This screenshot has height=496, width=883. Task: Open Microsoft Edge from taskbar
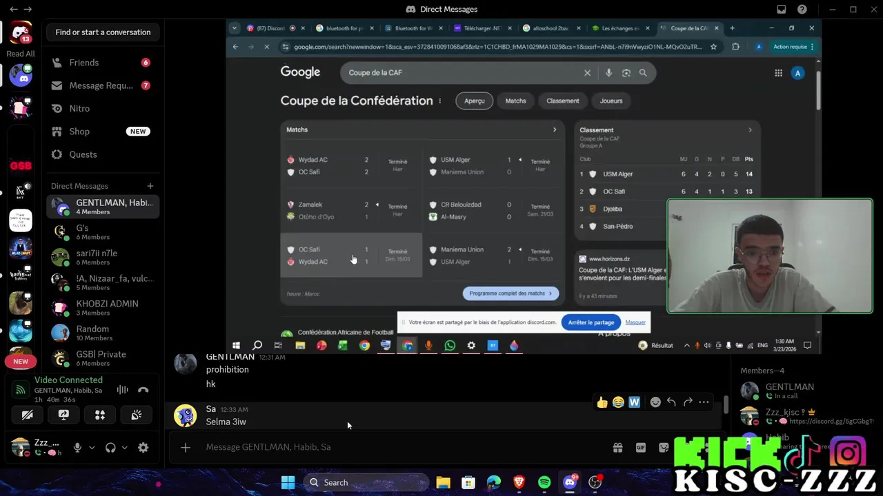[494, 482]
